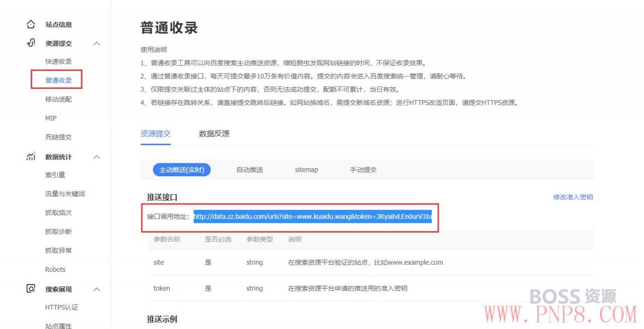Select 手动提交 option
The width and height of the screenshot is (644, 329).
pos(363,170)
